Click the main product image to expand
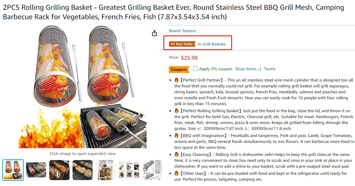The image size is (355, 186). point(83,86)
